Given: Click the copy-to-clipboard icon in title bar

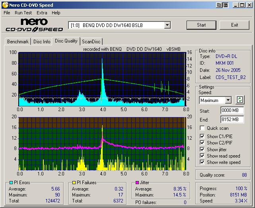Looking at the screenshot, I should point(219,5).
